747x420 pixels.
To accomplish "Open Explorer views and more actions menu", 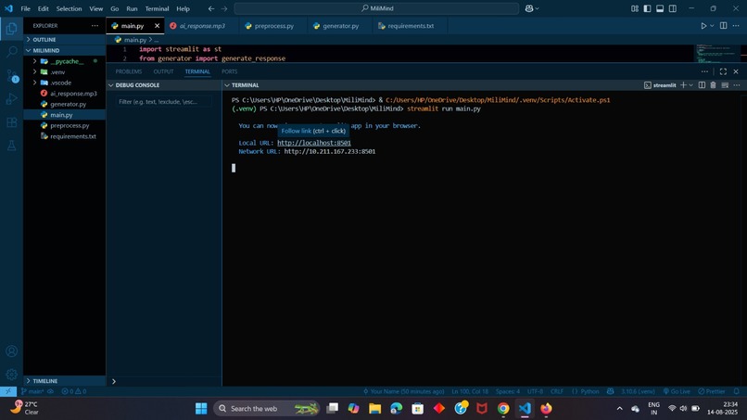I will [95, 26].
